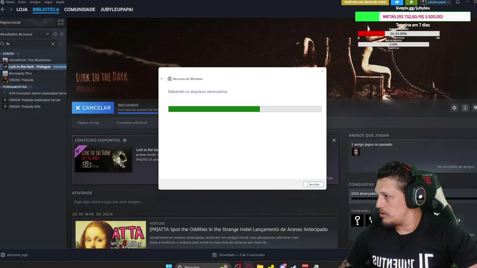Screen dimensions: 477x268
Task: Click the ready-to-play filter icon
Action: click(62, 34)
